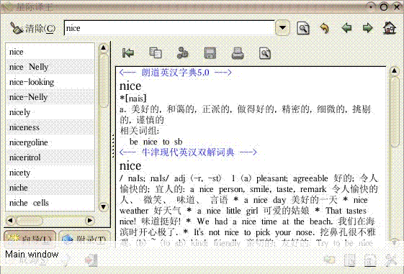Screen dimensions: 404x274
Task: Save the definition using floppy disk icon
Action: (210, 53)
